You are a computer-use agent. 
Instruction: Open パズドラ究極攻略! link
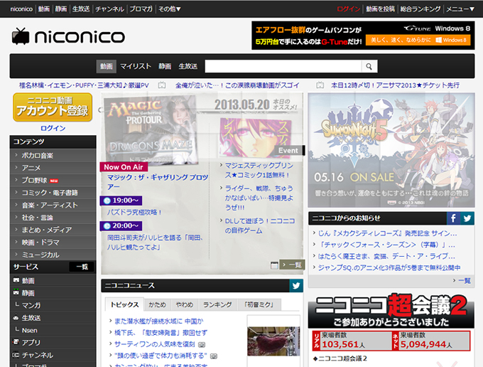(134, 212)
